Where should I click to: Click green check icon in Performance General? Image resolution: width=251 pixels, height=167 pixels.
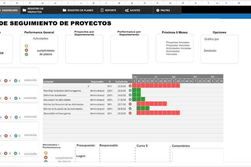point(26,54)
